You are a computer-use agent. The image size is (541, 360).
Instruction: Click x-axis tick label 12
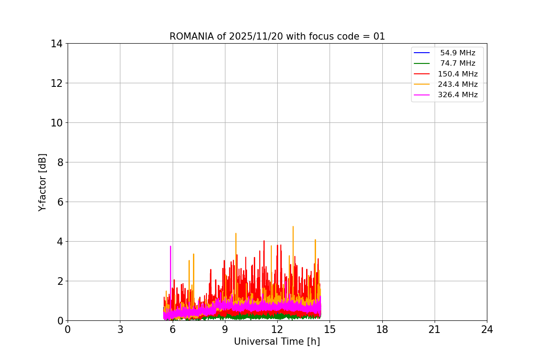click(277, 329)
